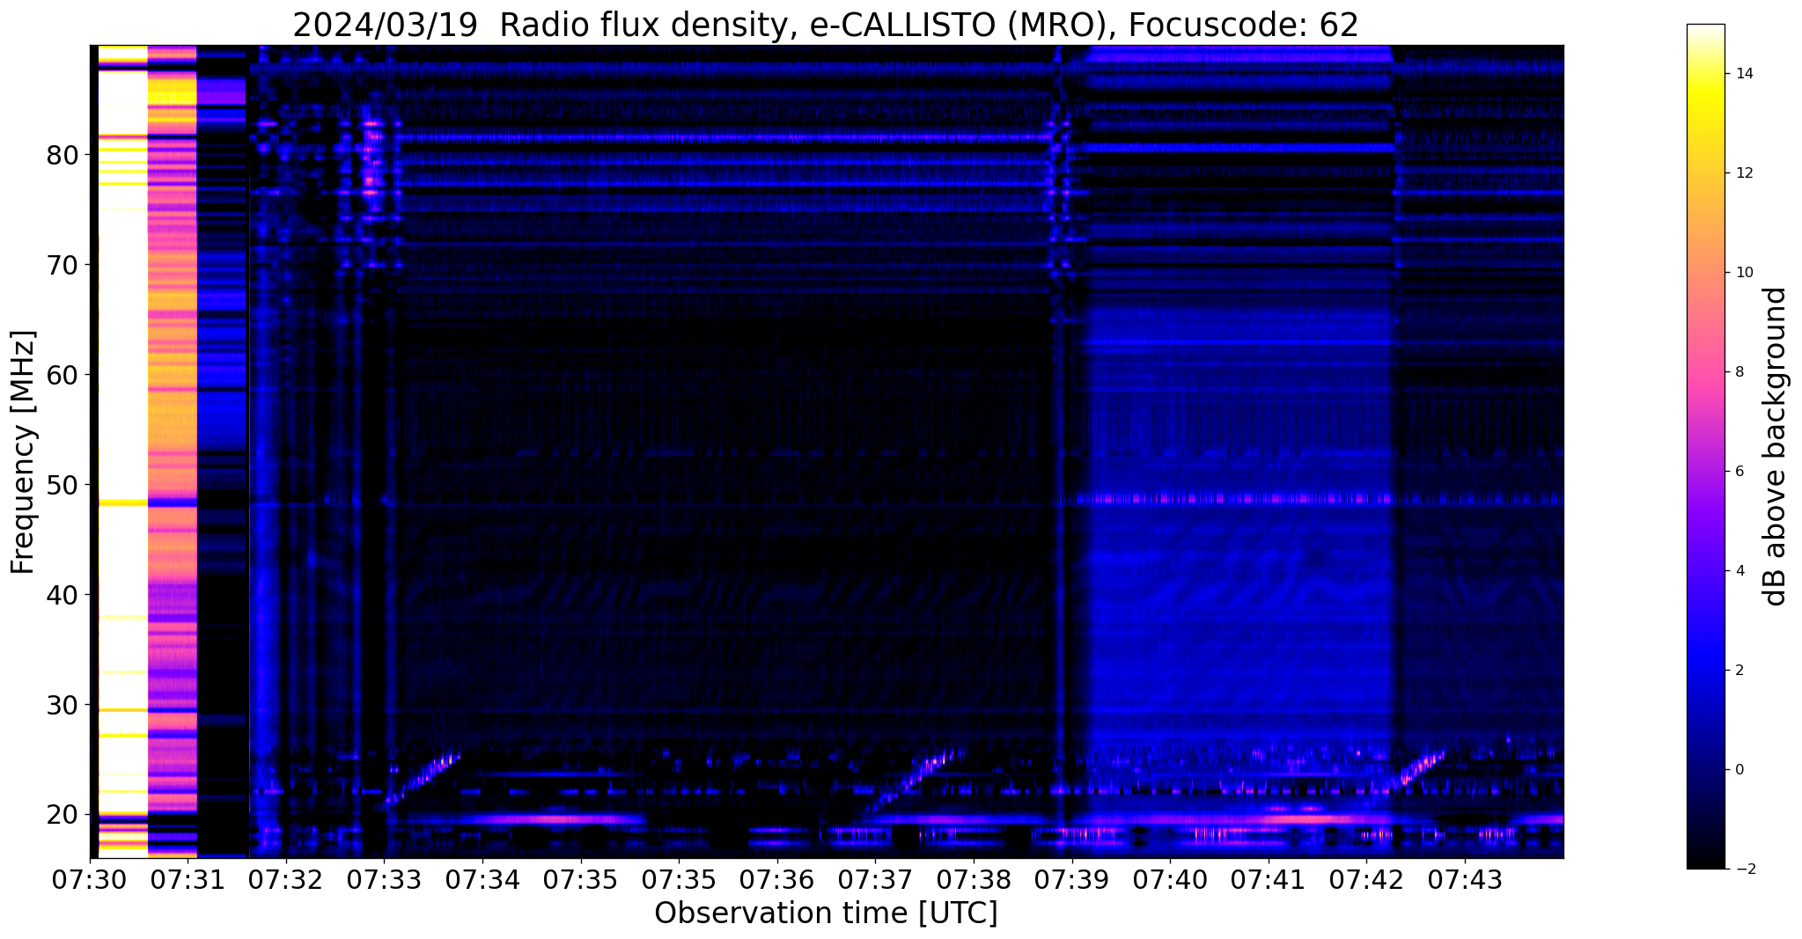Click the 07:36 time tick label
This screenshot has height=939, width=1802.
(776, 880)
